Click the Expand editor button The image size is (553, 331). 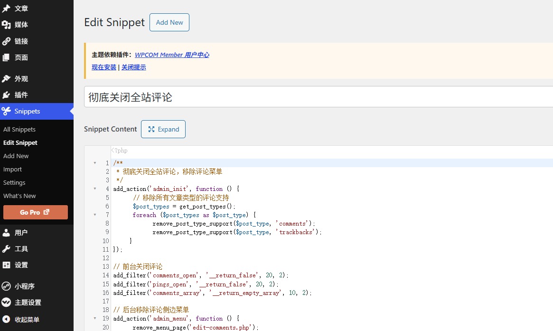(x=163, y=129)
